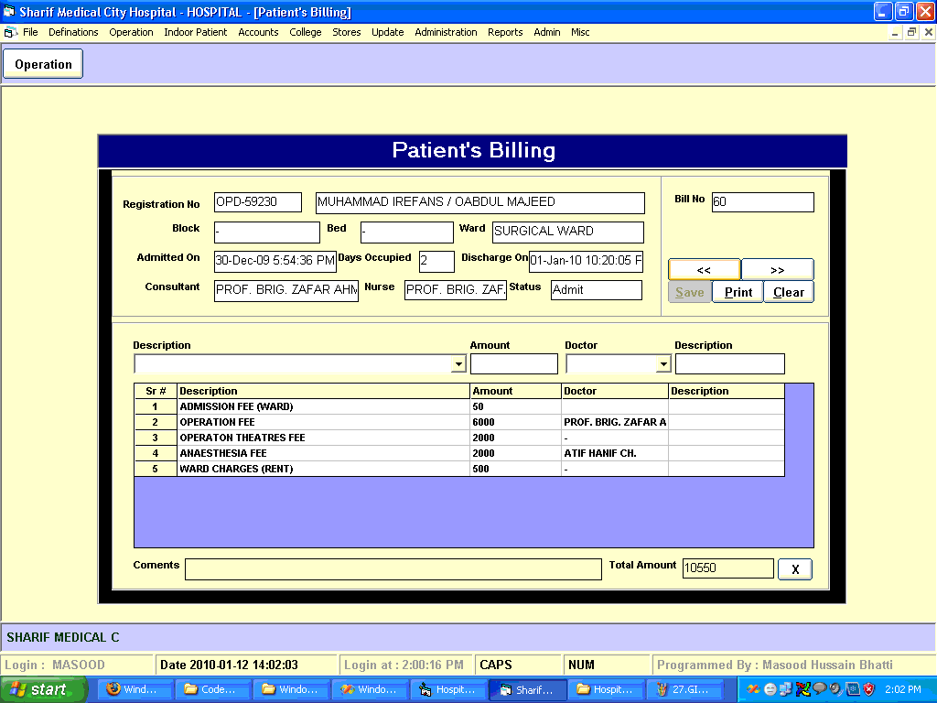Open the Update menu

point(388,32)
